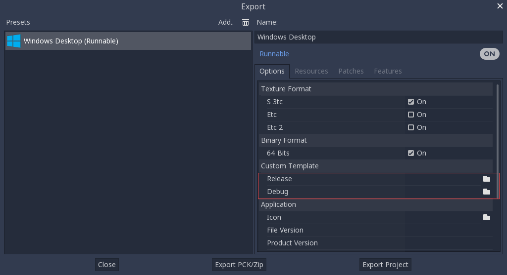Enable the Etc texture format checkbox
Image resolution: width=507 pixels, height=275 pixels.
click(411, 115)
